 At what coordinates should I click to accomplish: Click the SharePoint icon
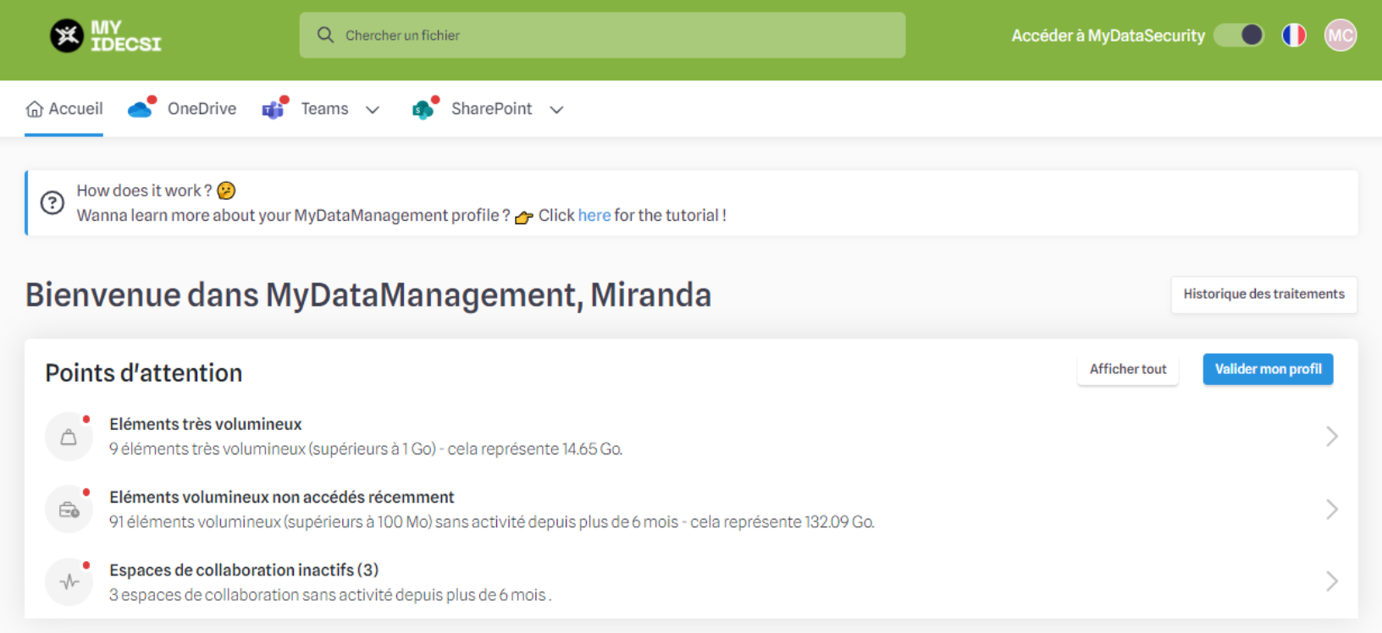[424, 108]
